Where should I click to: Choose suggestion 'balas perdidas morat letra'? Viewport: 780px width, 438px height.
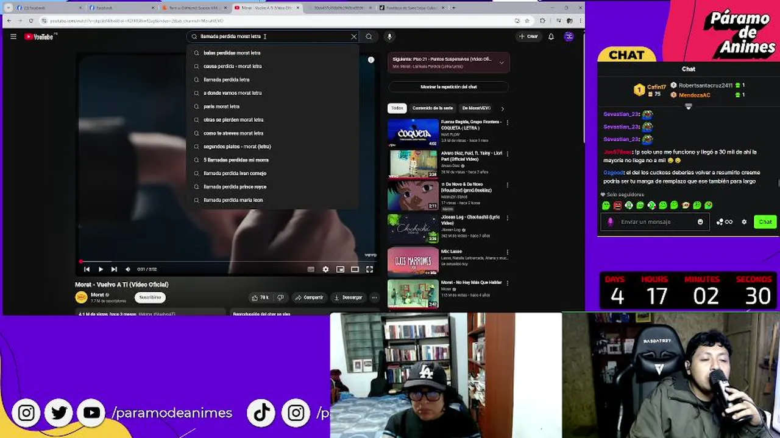(273, 53)
